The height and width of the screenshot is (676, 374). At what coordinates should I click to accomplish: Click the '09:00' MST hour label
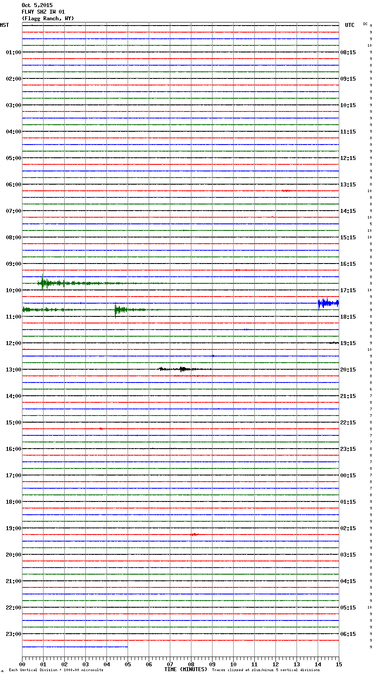click(x=14, y=264)
